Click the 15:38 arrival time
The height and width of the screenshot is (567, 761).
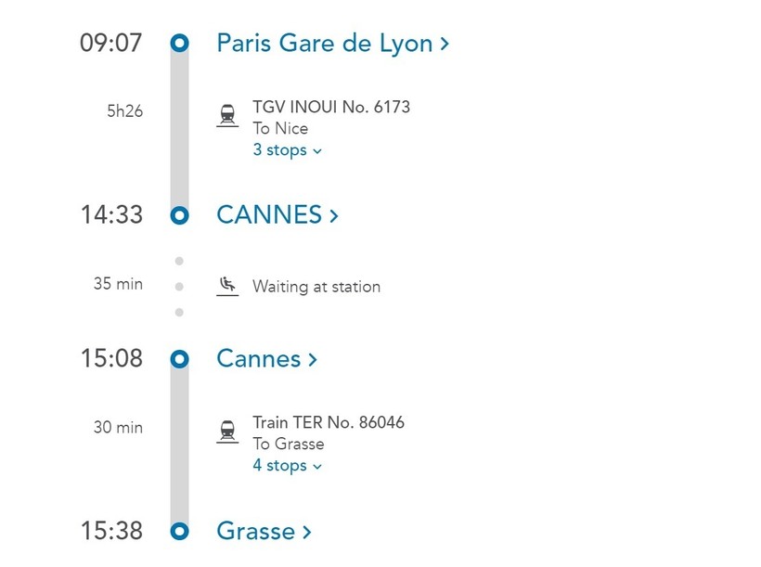coord(111,531)
